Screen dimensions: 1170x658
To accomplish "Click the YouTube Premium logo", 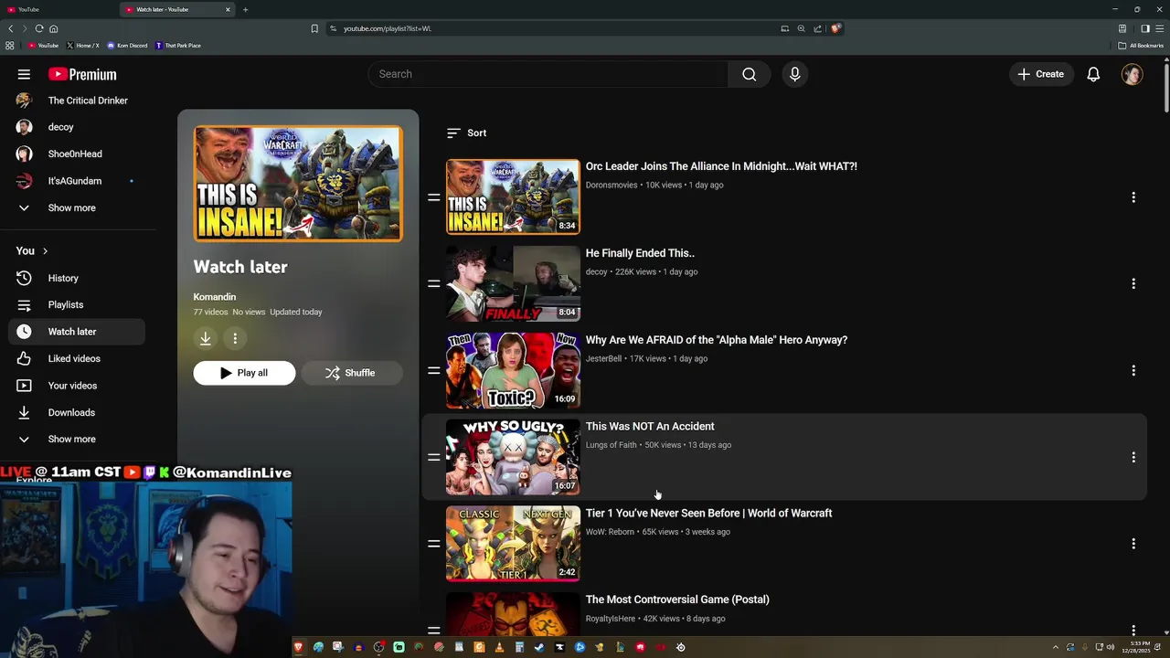I will tap(82, 74).
